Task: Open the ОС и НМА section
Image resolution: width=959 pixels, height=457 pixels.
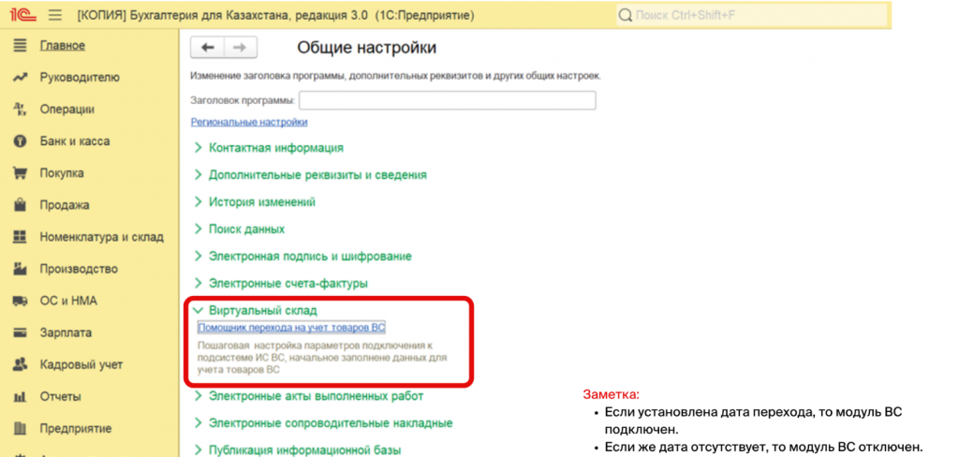Action: pyautogui.click(x=68, y=301)
